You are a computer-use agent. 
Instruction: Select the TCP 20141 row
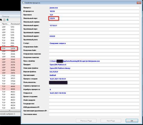click(10, 54)
